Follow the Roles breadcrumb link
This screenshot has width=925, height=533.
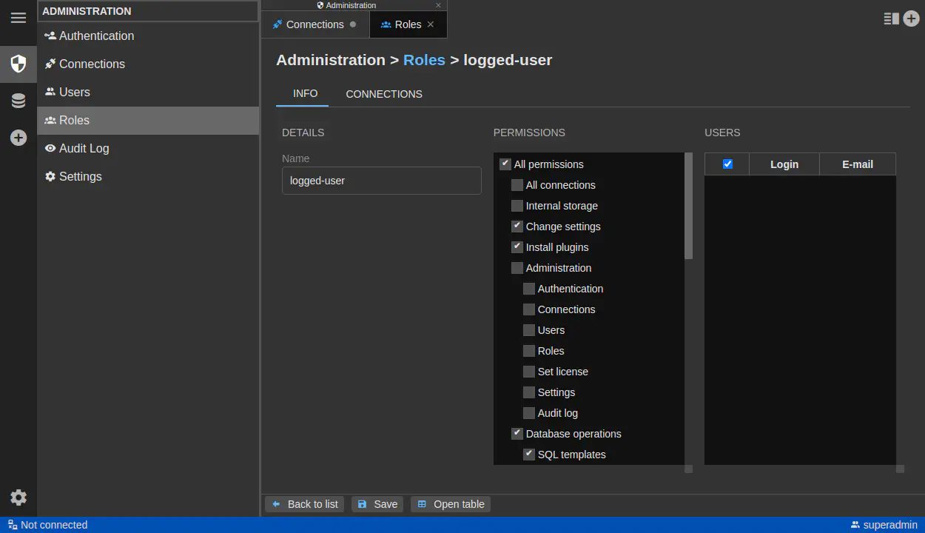pos(424,60)
